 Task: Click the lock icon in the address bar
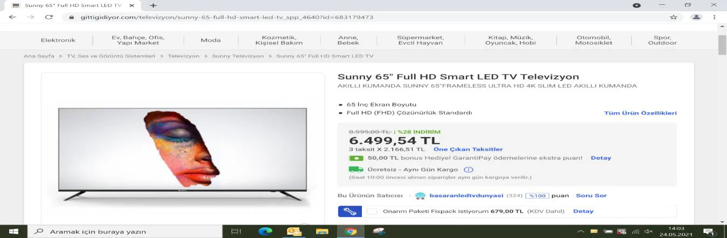pyautogui.click(x=71, y=17)
